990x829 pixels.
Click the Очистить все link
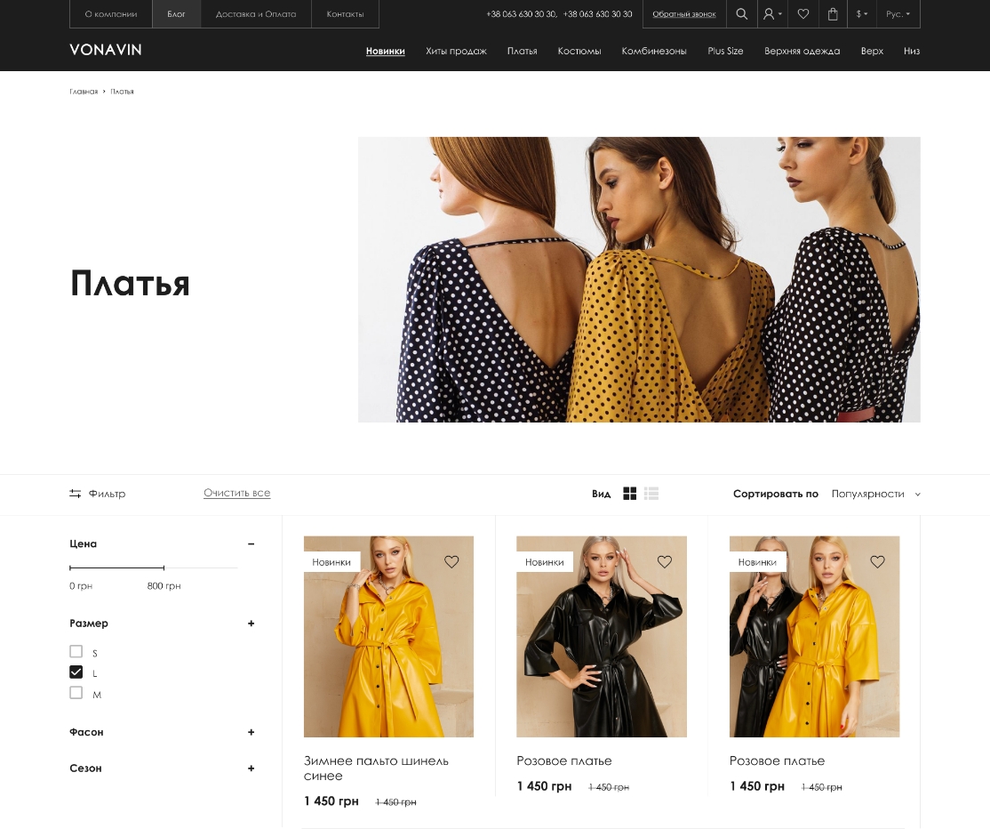tap(236, 494)
